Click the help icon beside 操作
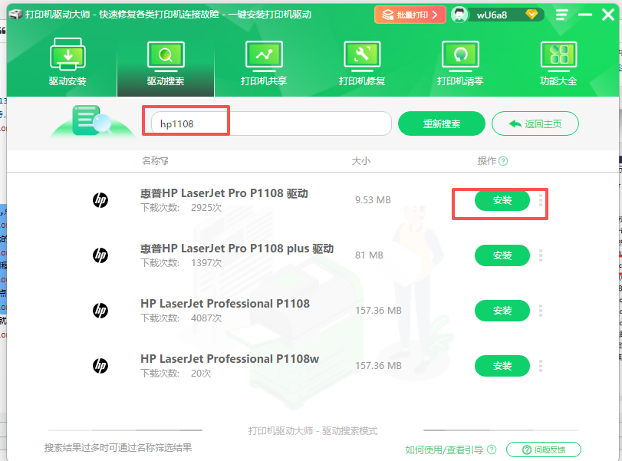 [x=503, y=161]
